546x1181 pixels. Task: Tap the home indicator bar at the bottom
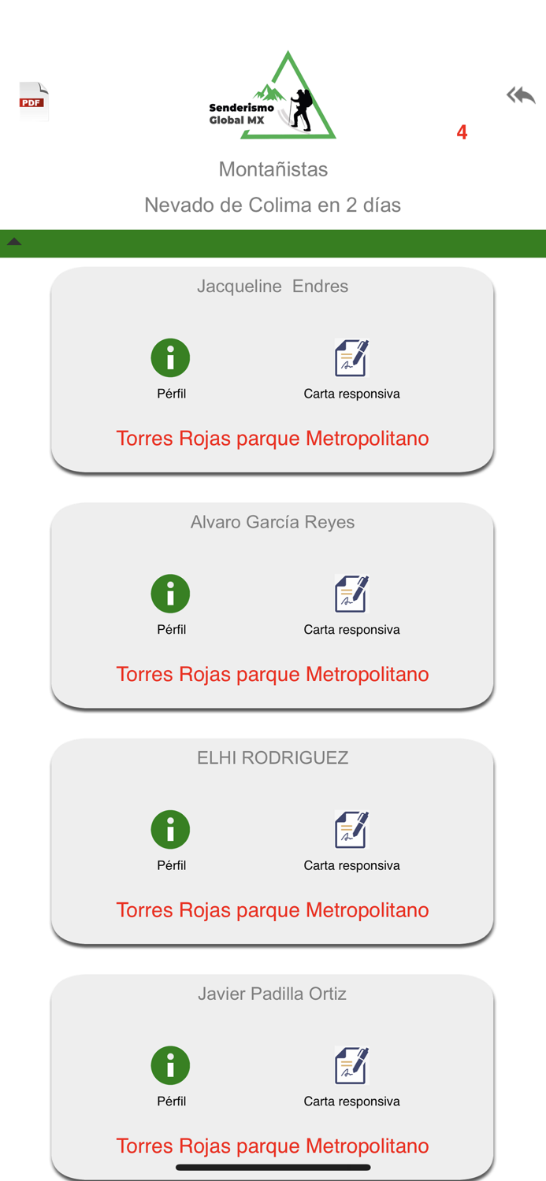pos(273,1166)
